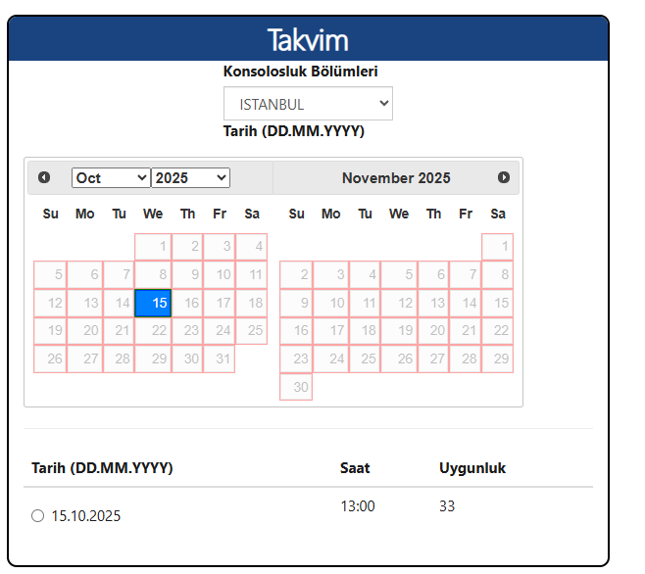Click October 13 in the calendar
Screen dimensions: 645x574
coord(85,303)
